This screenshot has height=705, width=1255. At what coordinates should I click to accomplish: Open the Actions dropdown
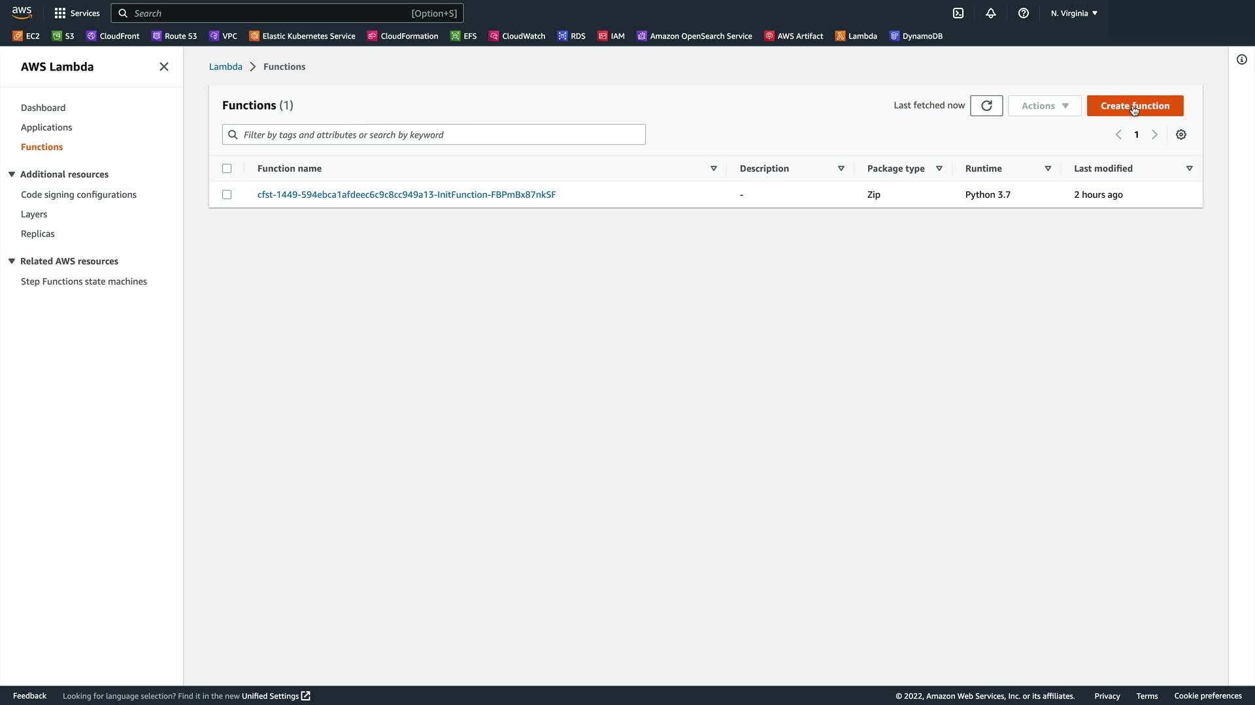pos(1045,106)
